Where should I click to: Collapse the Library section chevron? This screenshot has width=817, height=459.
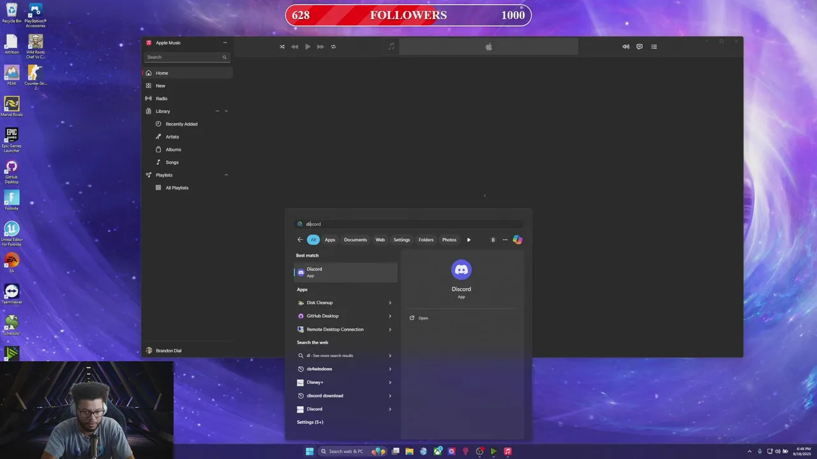[226, 111]
